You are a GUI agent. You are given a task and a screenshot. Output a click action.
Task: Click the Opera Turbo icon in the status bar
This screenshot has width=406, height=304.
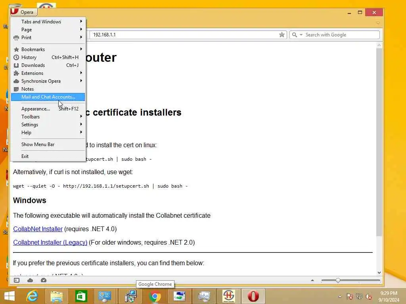pyautogui.click(x=44, y=280)
